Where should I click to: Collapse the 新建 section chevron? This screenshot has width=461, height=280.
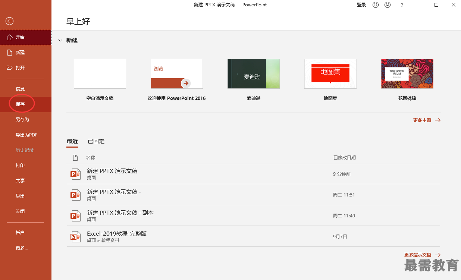(x=60, y=40)
